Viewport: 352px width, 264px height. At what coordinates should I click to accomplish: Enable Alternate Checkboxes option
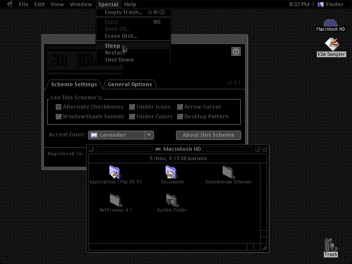(59, 107)
